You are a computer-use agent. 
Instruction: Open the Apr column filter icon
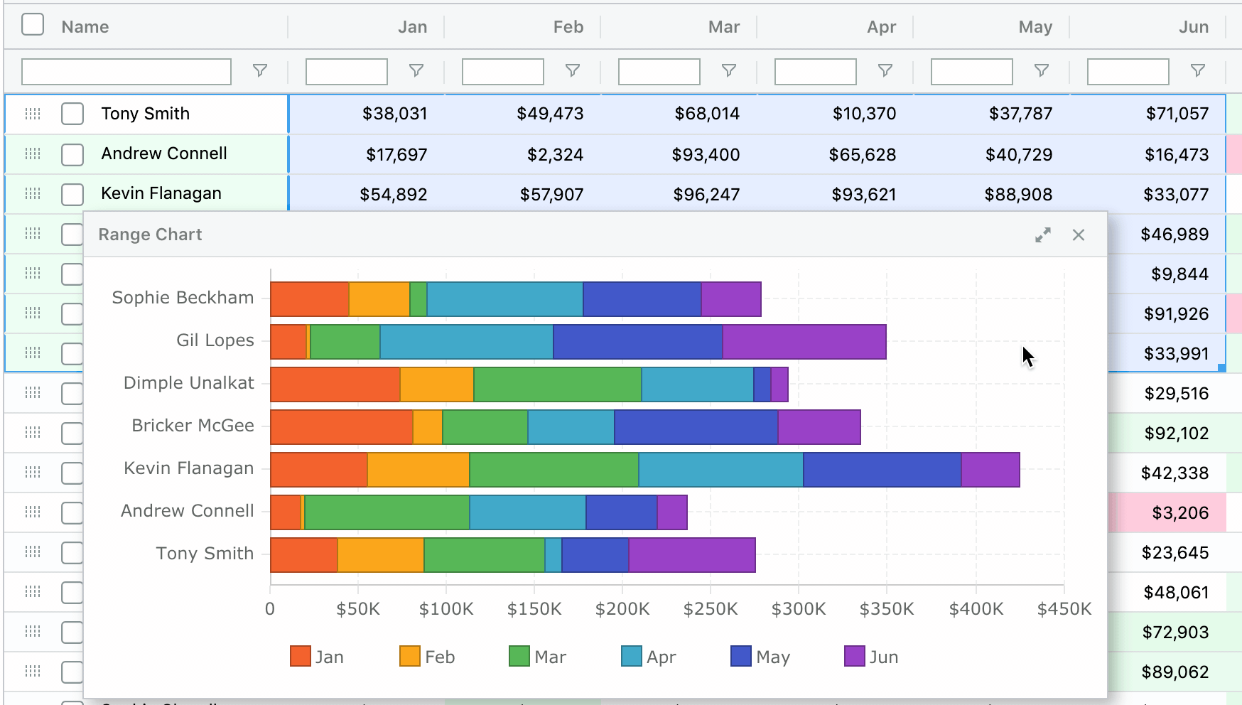pos(885,70)
